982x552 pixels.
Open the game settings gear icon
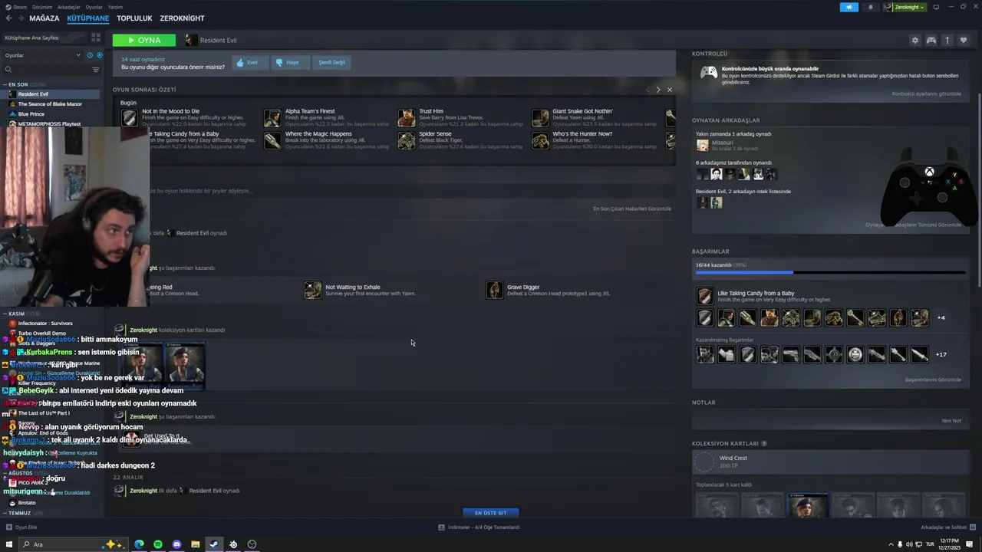pyautogui.click(x=914, y=40)
